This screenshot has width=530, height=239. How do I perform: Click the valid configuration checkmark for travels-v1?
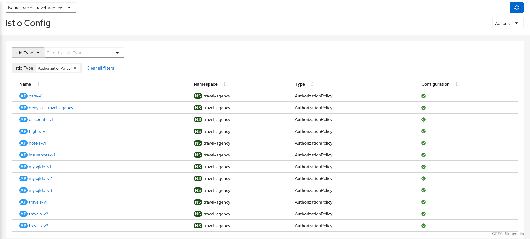424,202
